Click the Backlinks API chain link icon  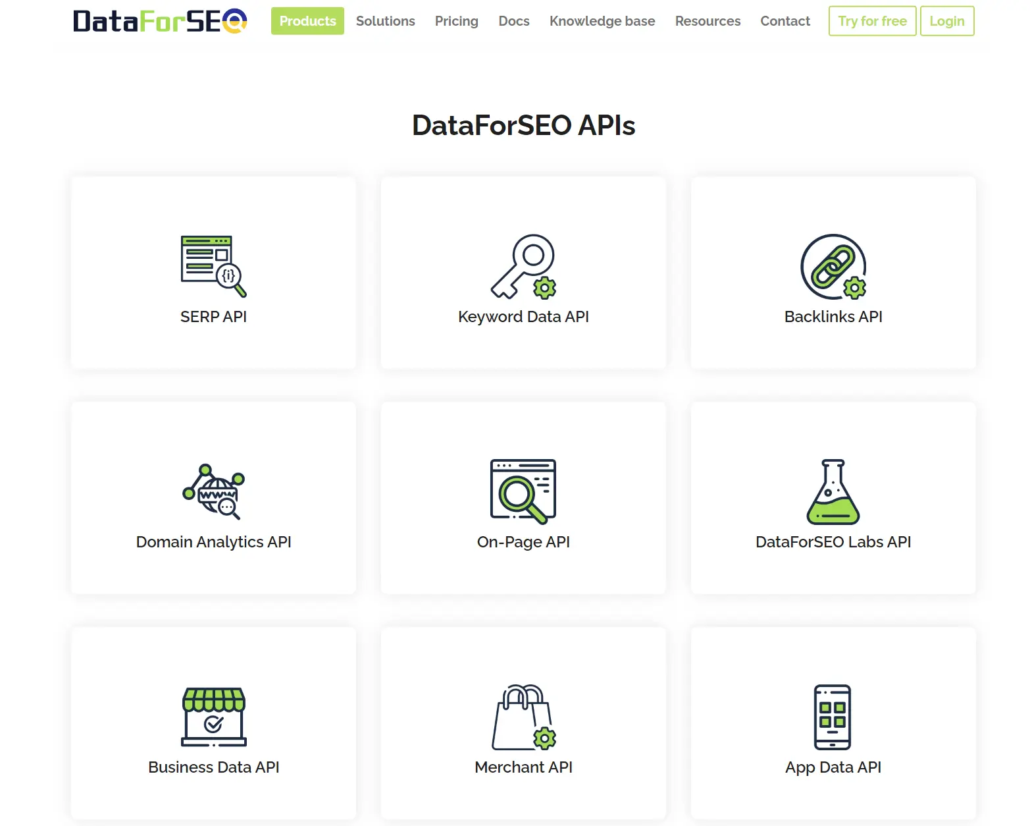833,266
